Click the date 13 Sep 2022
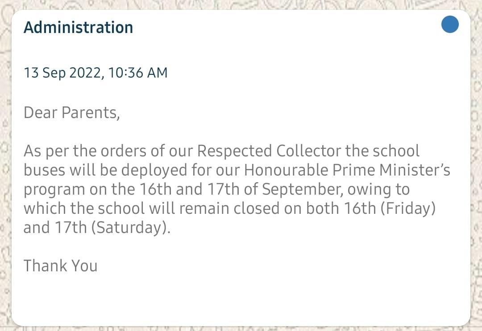The image size is (482, 331). click(x=62, y=73)
